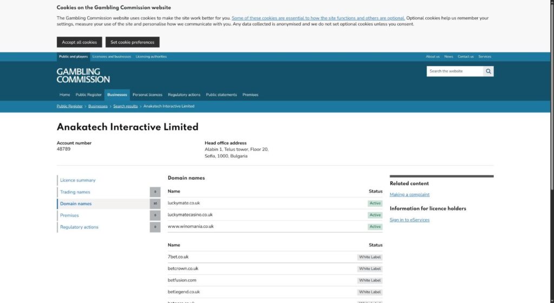This screenshot has height=303, width=554.
Task: Focus the Search the website field
Action: coord(454,71)
